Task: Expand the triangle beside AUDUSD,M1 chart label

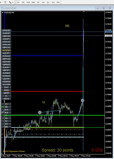Action: [3, 12]
